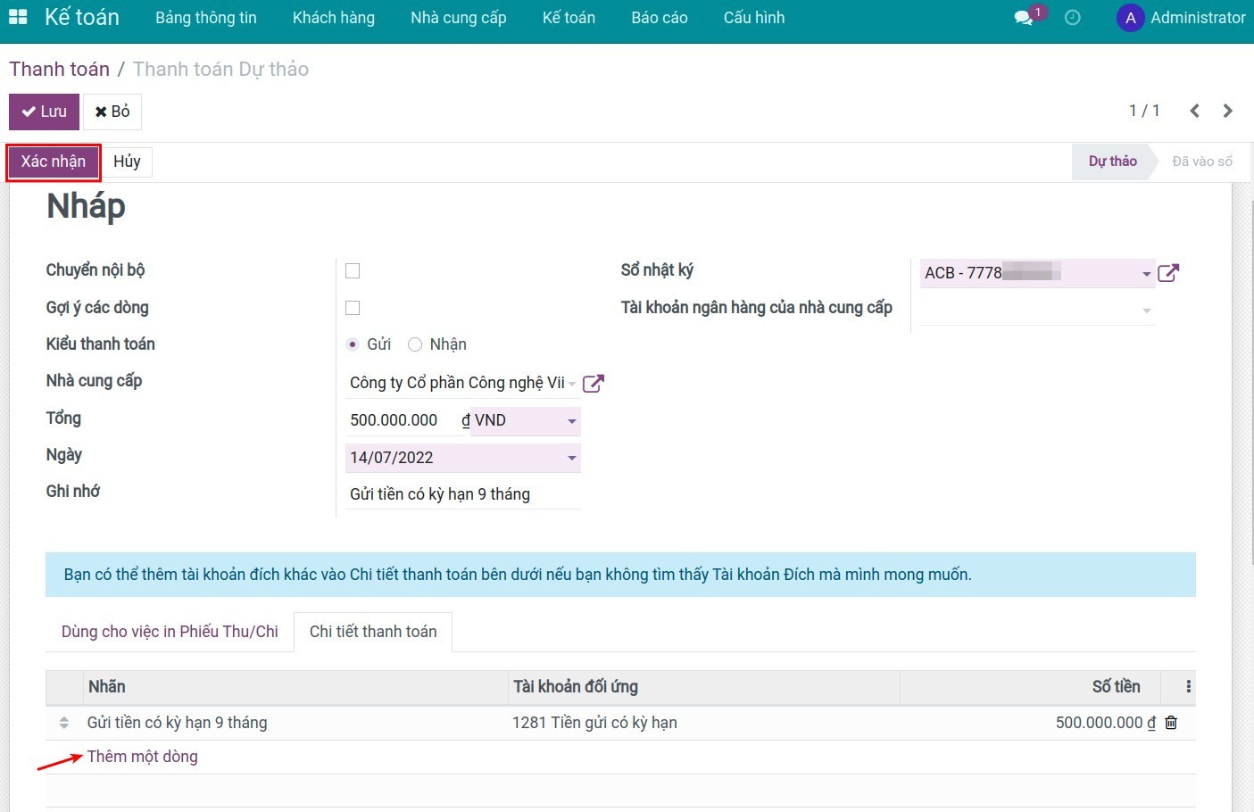Viewport: 1254px width, 812px height.
Task: Open the conversations chat icon
Action: tap(1024, 18)
